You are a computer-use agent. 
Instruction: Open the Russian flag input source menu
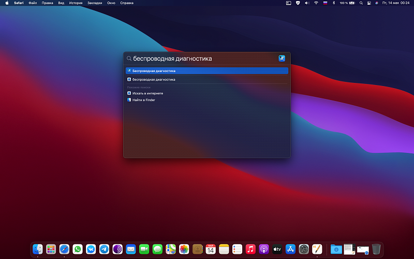point(325,3)
